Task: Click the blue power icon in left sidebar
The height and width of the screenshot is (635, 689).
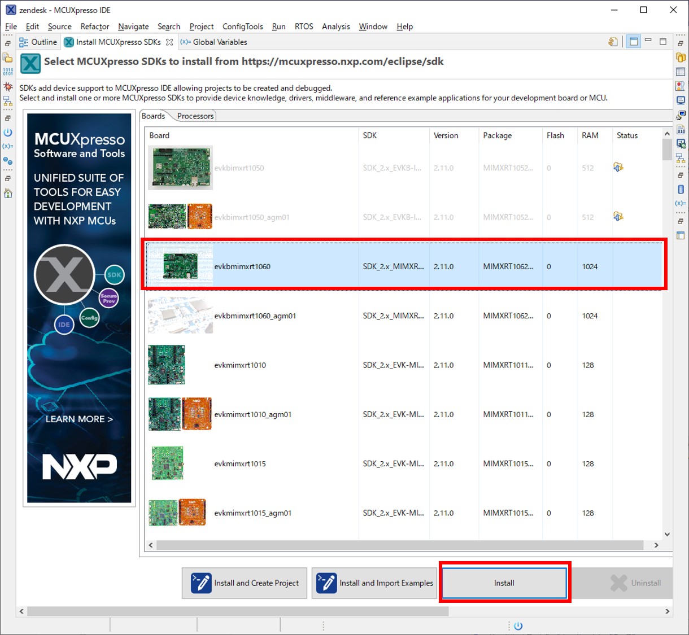Action: [x=8, y=133]
